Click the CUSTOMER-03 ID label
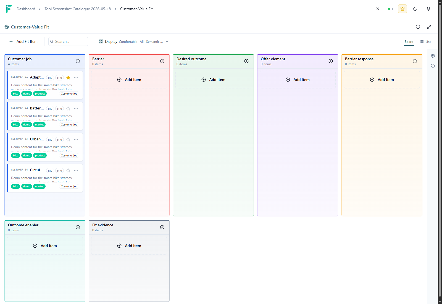The image size is (442, 304). click(19, 139)
